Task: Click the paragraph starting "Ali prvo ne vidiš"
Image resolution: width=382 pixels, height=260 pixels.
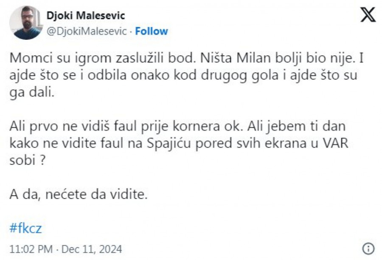Action: click(x=178, y=144)
